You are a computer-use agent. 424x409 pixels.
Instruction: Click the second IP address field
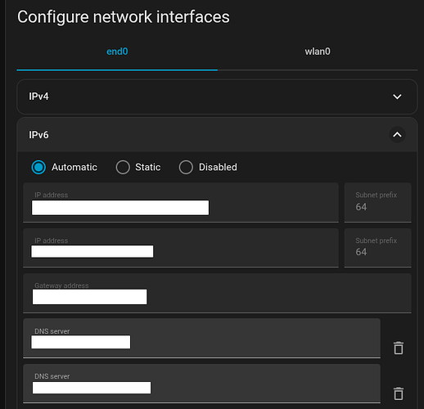pos(181,248)
